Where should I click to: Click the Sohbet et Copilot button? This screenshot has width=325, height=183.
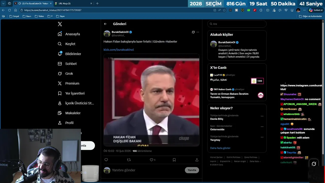point(316,10)
